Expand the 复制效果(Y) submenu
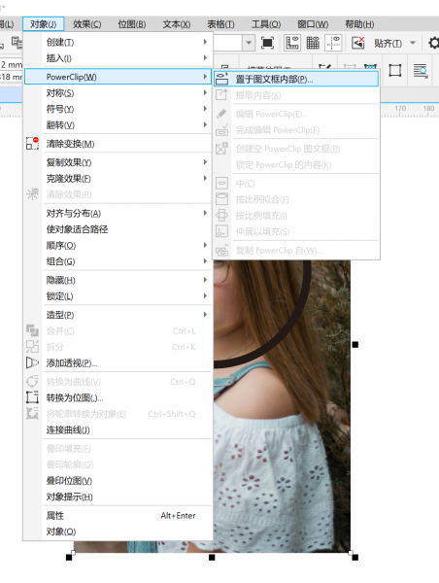Screen dimensions: 439x583 (118, 162)
